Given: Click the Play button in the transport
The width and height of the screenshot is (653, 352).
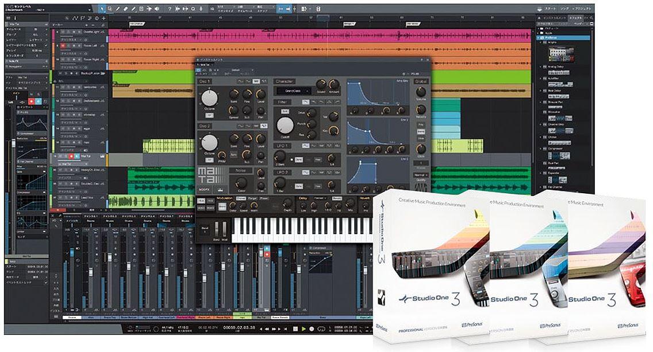Looking at the screenshot, I should pyautogui.click(x=304, y=329).
